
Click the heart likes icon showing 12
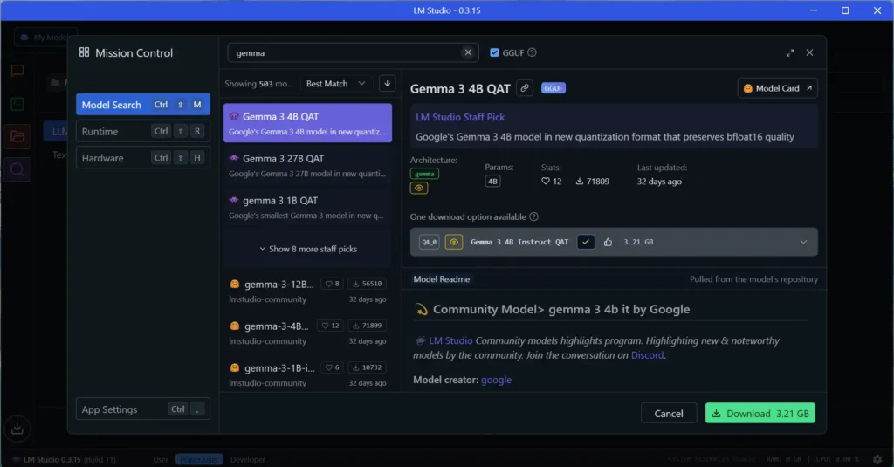(x=546, y=182)
